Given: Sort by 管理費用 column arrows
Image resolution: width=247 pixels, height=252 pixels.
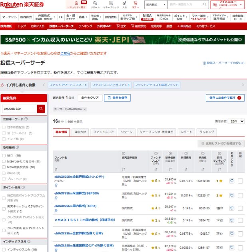Looking at the screenshot, I should pos(186,169).
